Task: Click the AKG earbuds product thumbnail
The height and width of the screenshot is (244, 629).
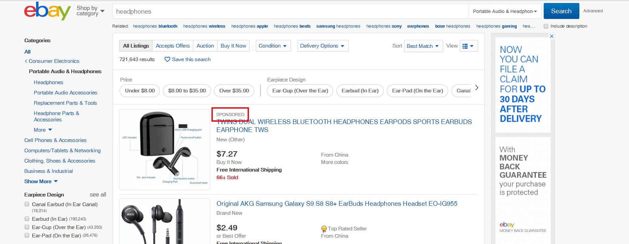Action: (165, 221)
